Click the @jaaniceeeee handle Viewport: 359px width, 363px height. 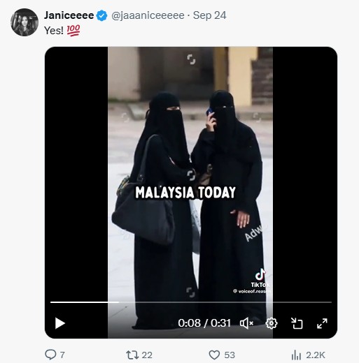(x=148, y=15)
